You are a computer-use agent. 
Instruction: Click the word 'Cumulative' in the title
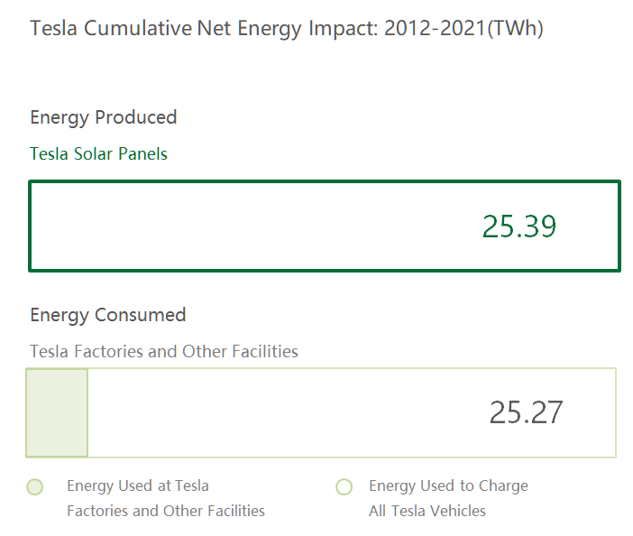point(137,28)
